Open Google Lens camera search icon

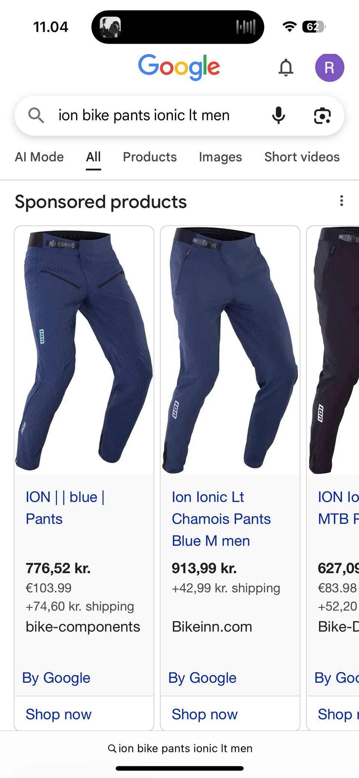[x=322, y=116]
